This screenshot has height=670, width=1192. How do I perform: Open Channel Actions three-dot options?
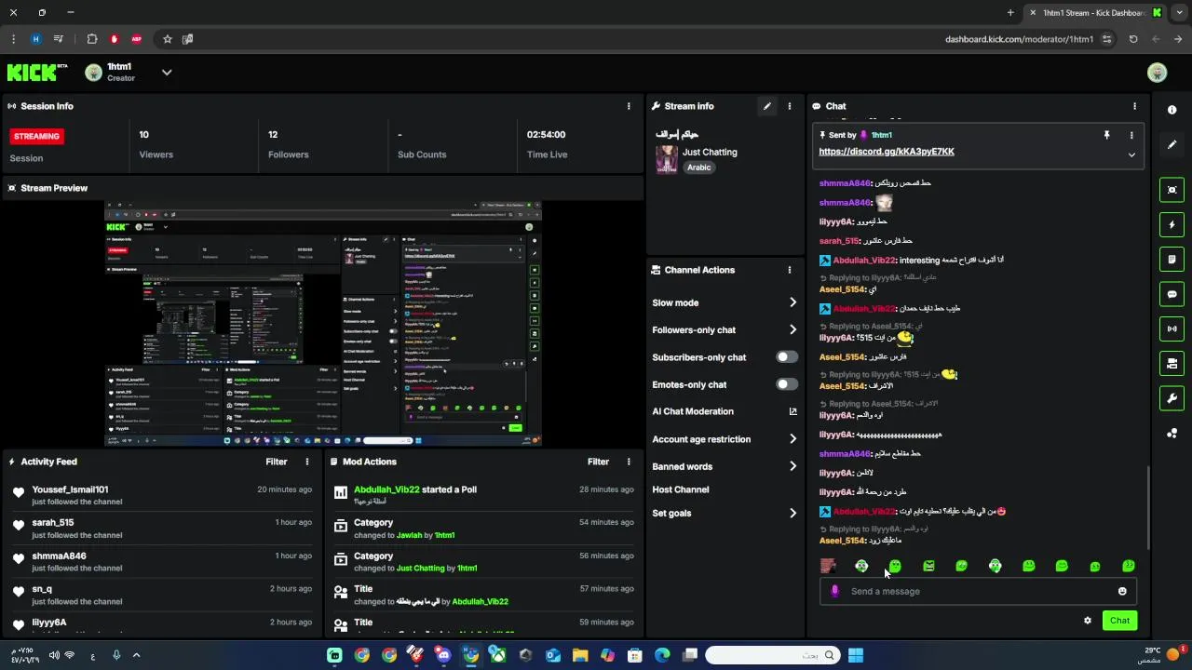coord(790,270)
